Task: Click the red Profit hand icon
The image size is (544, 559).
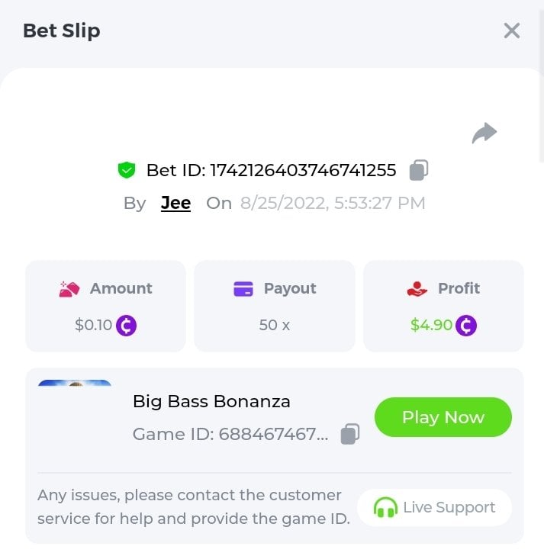Action: coord(417,289)
